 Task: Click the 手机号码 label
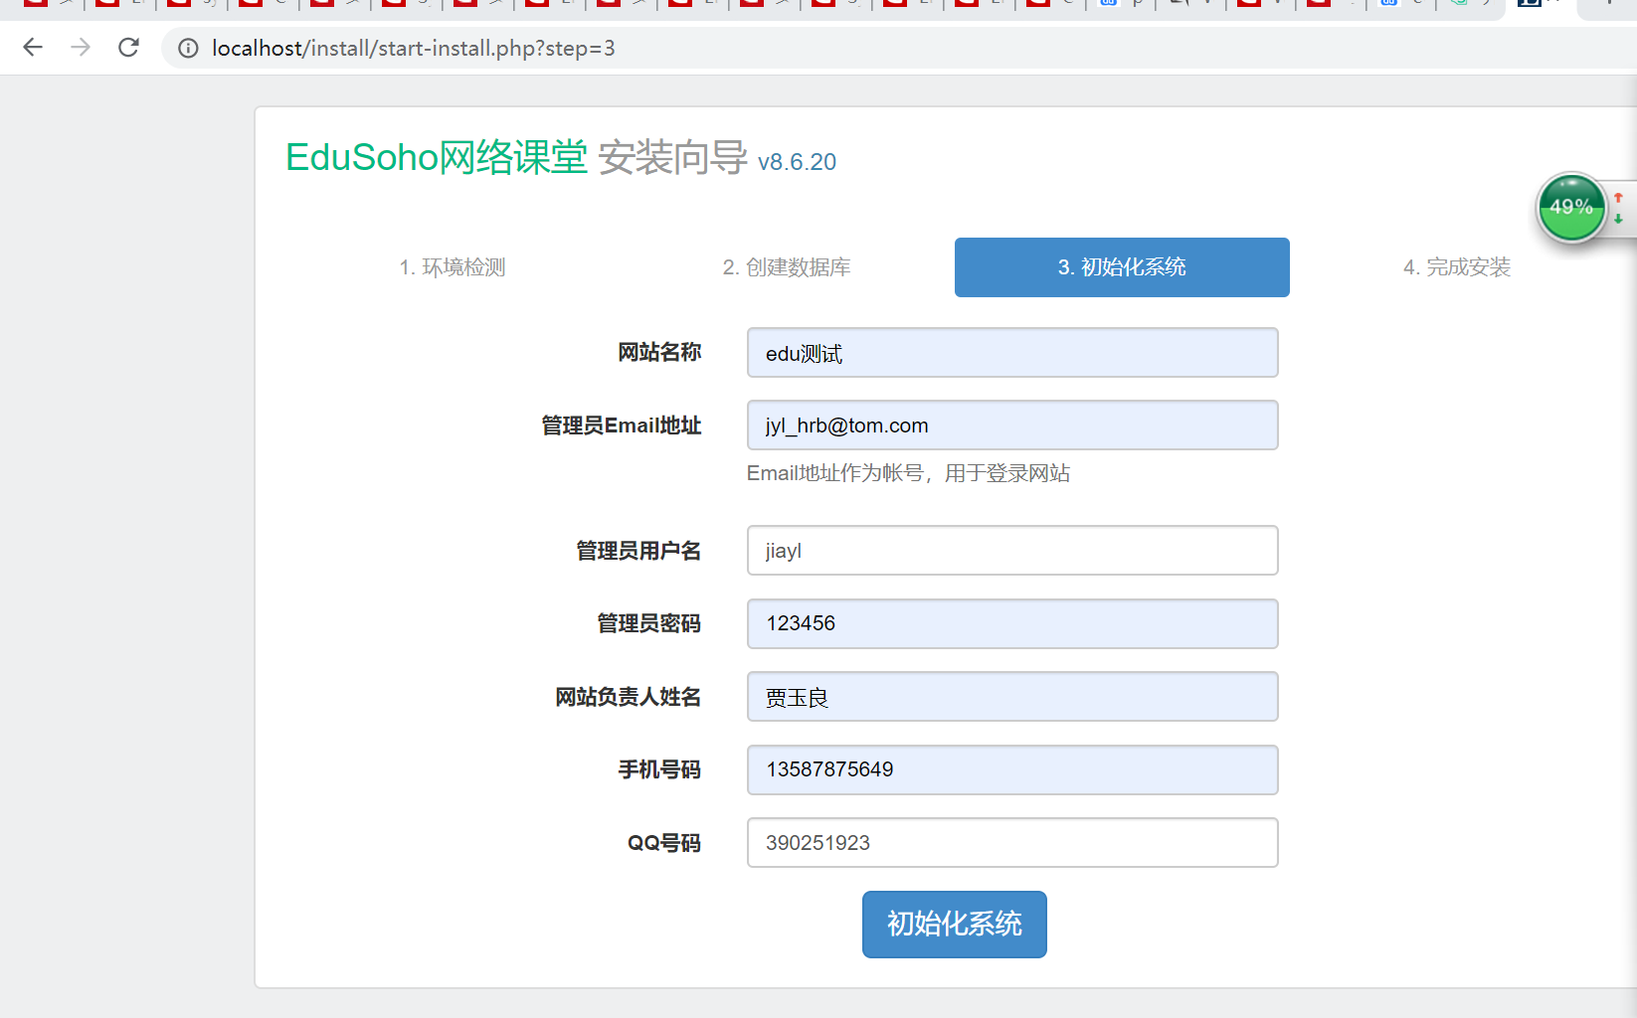[659, 769]
